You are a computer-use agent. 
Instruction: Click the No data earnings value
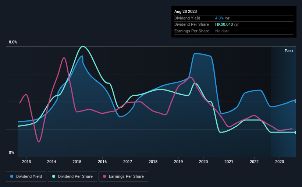pyautogui.click(x=222, y=31)
